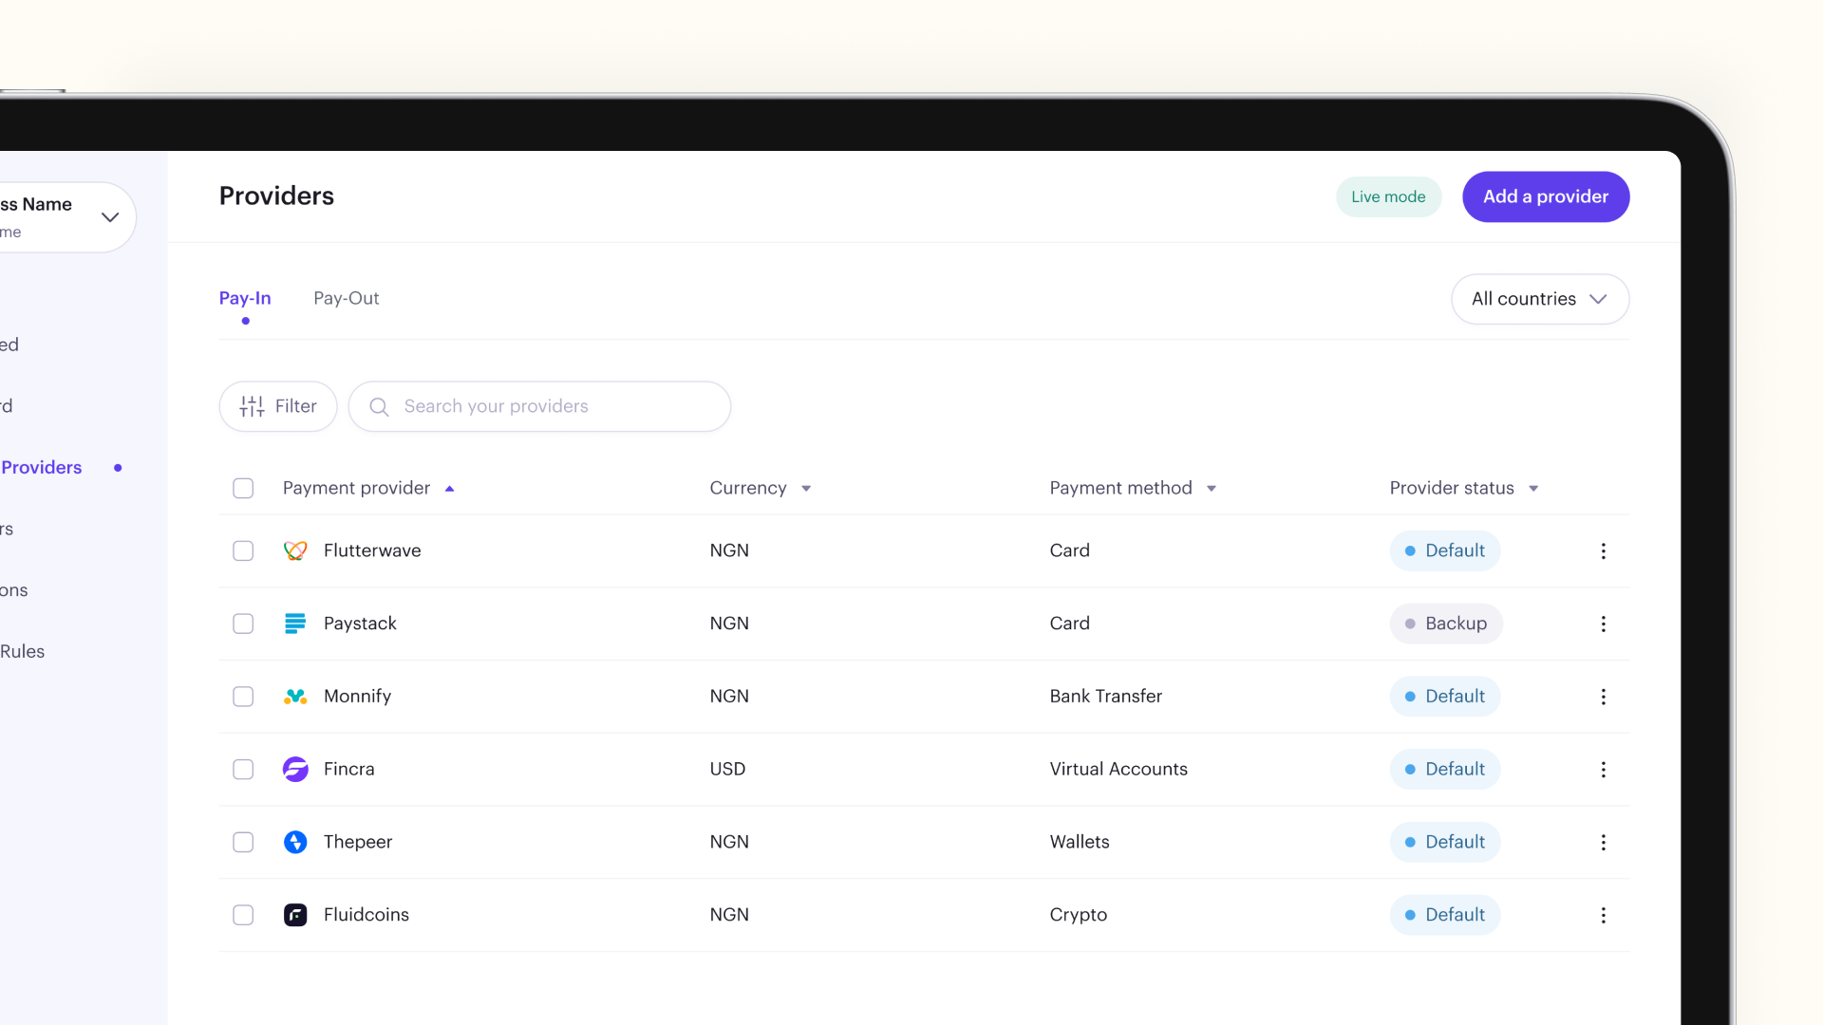Click the Flutterwave logo icon
Screen dimensions: 1823x1025
pos(295,550)
